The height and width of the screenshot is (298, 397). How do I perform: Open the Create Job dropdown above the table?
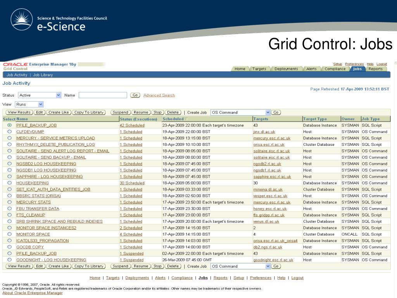click(240, 113)
